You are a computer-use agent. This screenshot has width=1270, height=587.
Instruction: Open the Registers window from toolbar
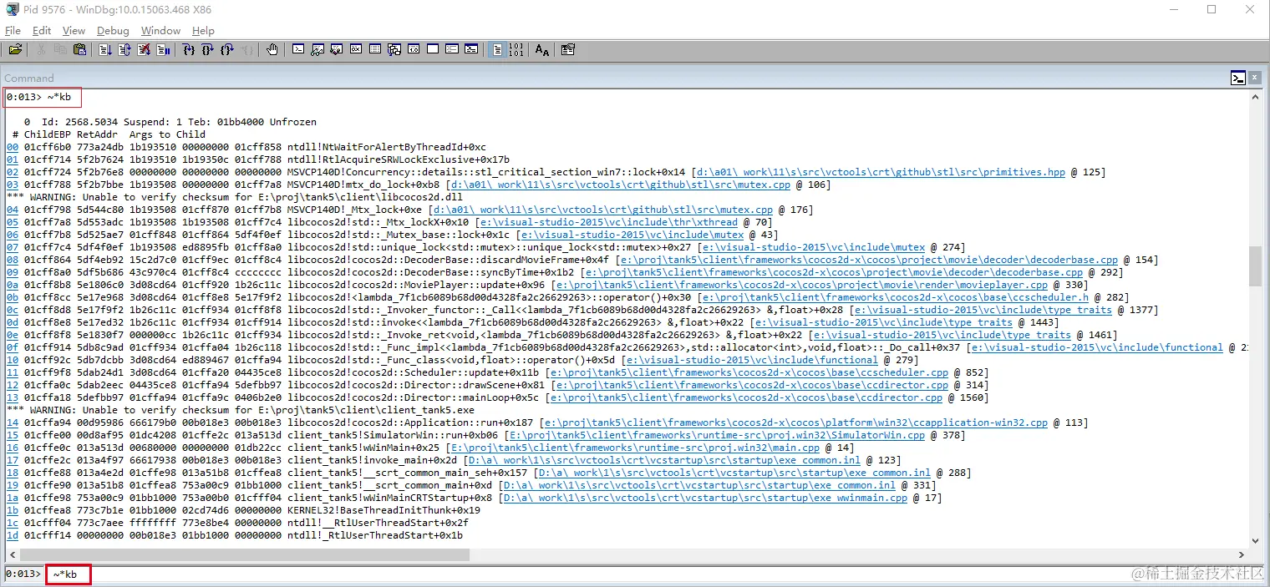pyautogui.click(x=356, y=49)
